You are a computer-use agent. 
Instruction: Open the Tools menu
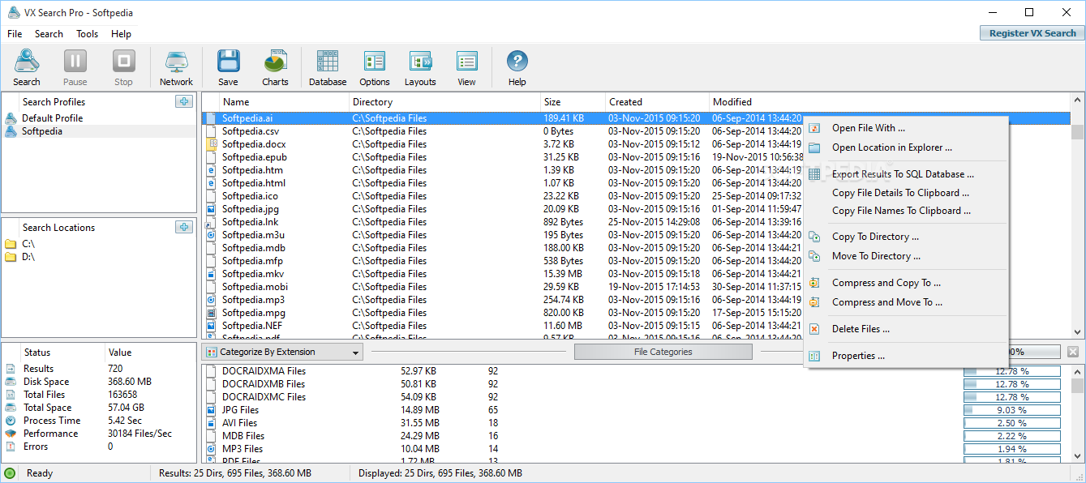tap(88, 34)
